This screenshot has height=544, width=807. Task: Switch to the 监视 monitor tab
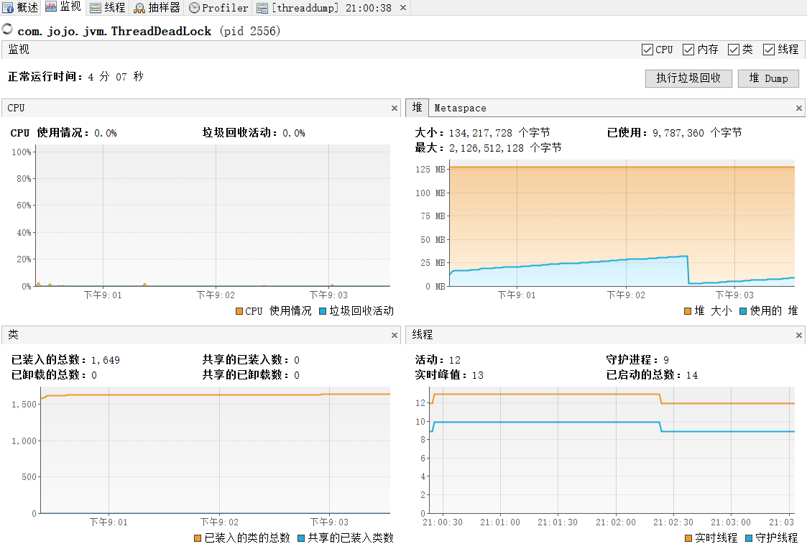tap(63, 7)
